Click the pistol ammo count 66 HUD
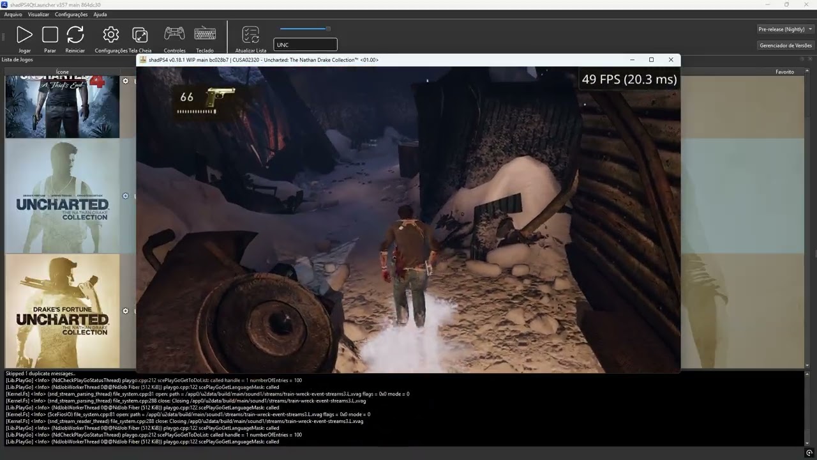This screenshot has height=460, width=817. click(186, 97)
